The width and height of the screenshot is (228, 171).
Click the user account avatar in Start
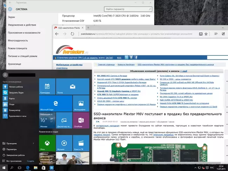point(5,75)
